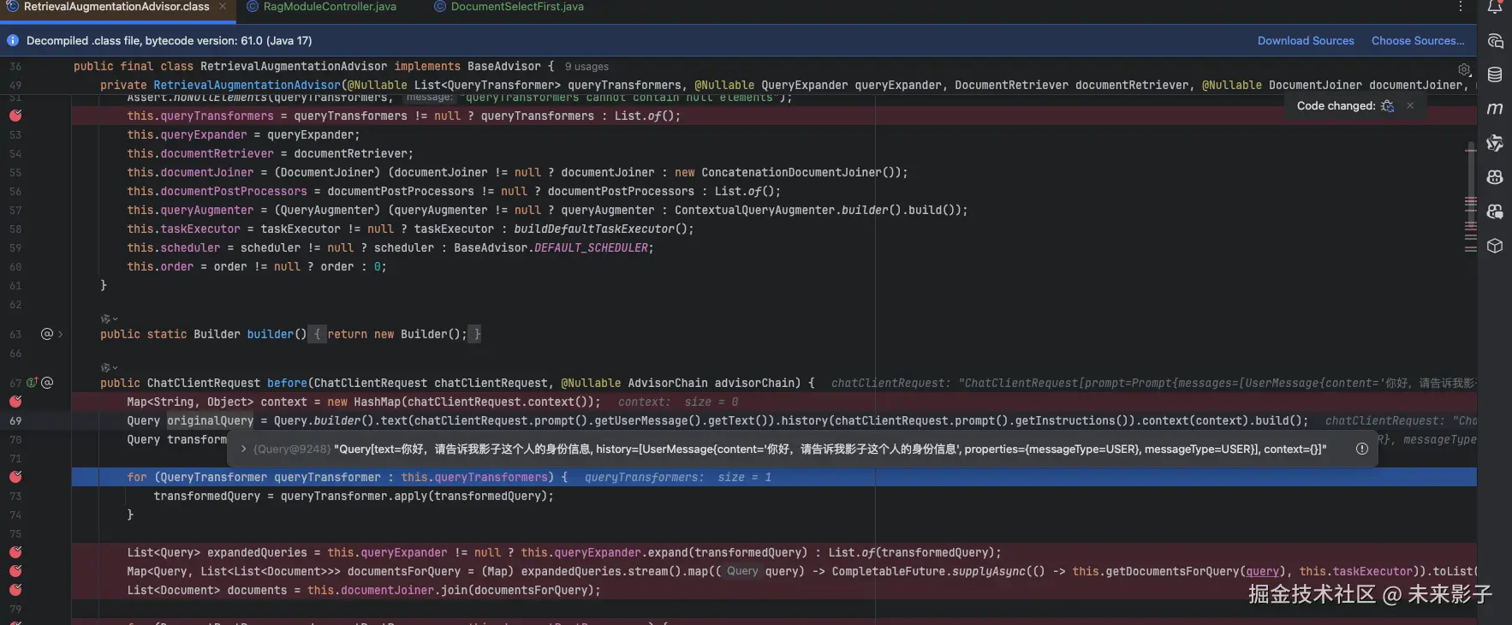Viewport: 1512px width, 625px height.
Task: Click the Query type hint in the lambda
Action: click(x=742, y=571)
